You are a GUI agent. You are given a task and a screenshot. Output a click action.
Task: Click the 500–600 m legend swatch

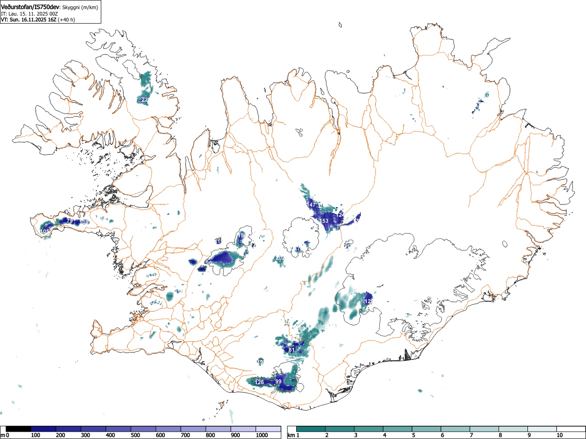143,429
